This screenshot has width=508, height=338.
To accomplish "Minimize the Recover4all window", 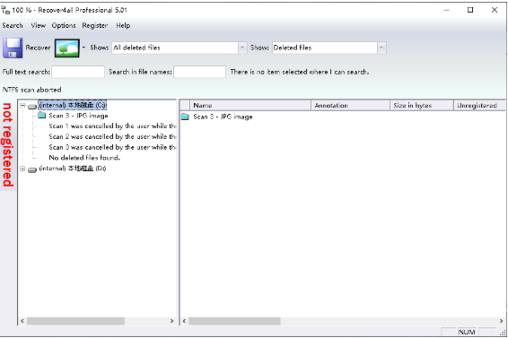I will (x=446, y=10).
